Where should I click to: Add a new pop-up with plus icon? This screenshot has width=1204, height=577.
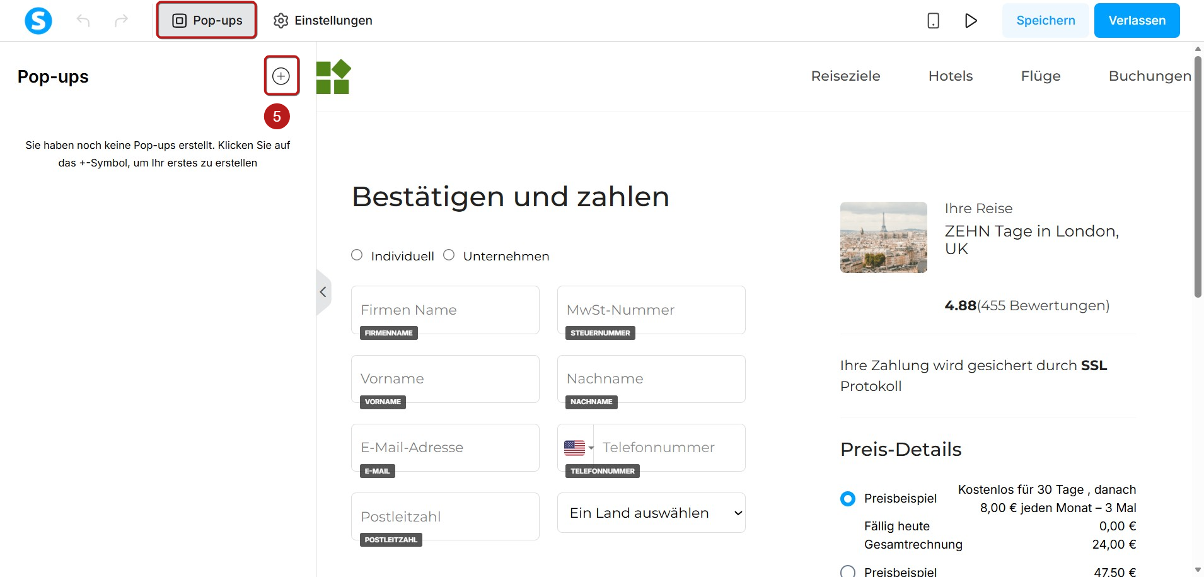pyautogui.click(x=281, y=76)
